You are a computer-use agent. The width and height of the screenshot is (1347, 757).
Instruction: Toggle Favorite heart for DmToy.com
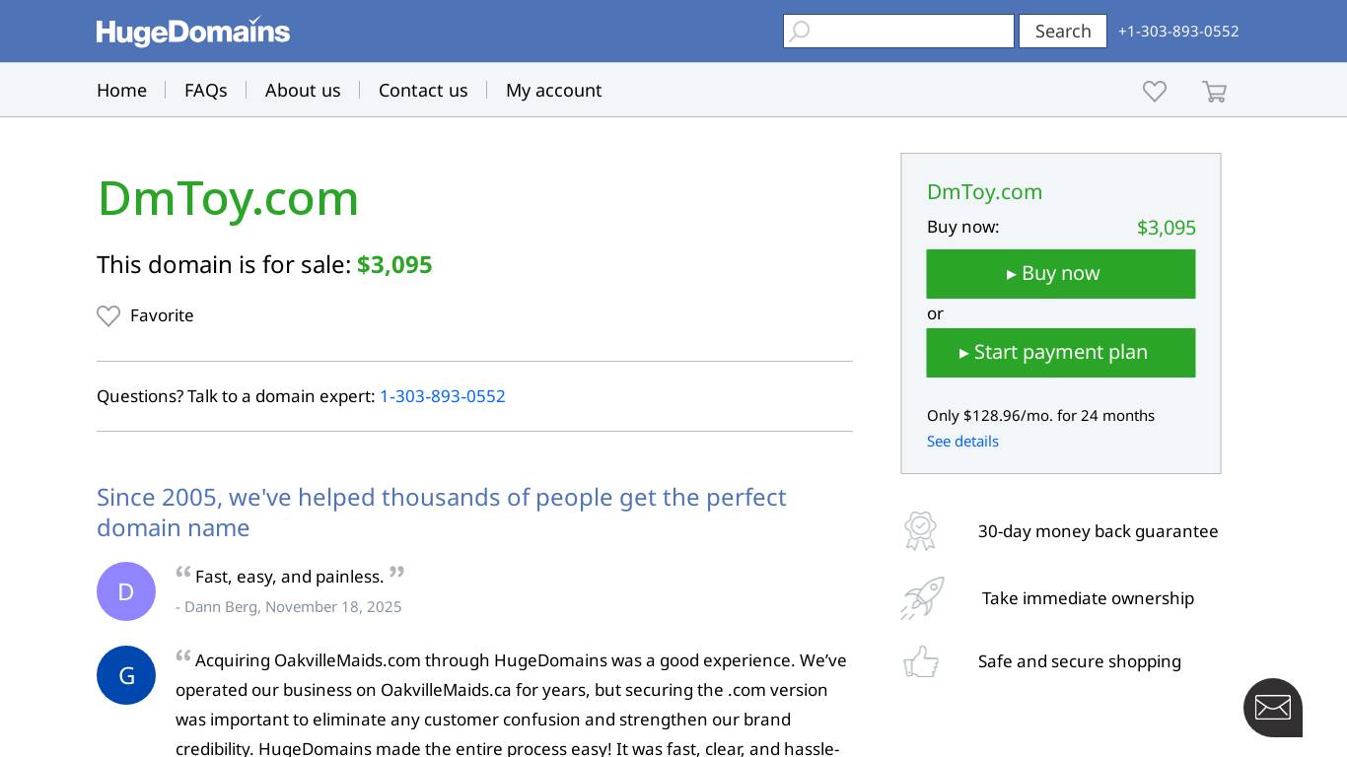pyautogui.click(x=108, y=315)
